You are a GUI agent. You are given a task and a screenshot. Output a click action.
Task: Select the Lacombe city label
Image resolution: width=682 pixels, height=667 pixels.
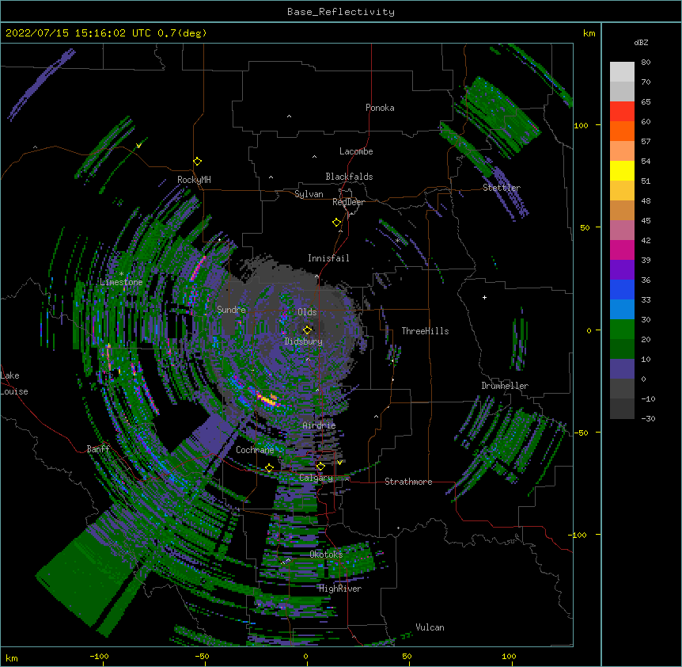tap(356, 151)
